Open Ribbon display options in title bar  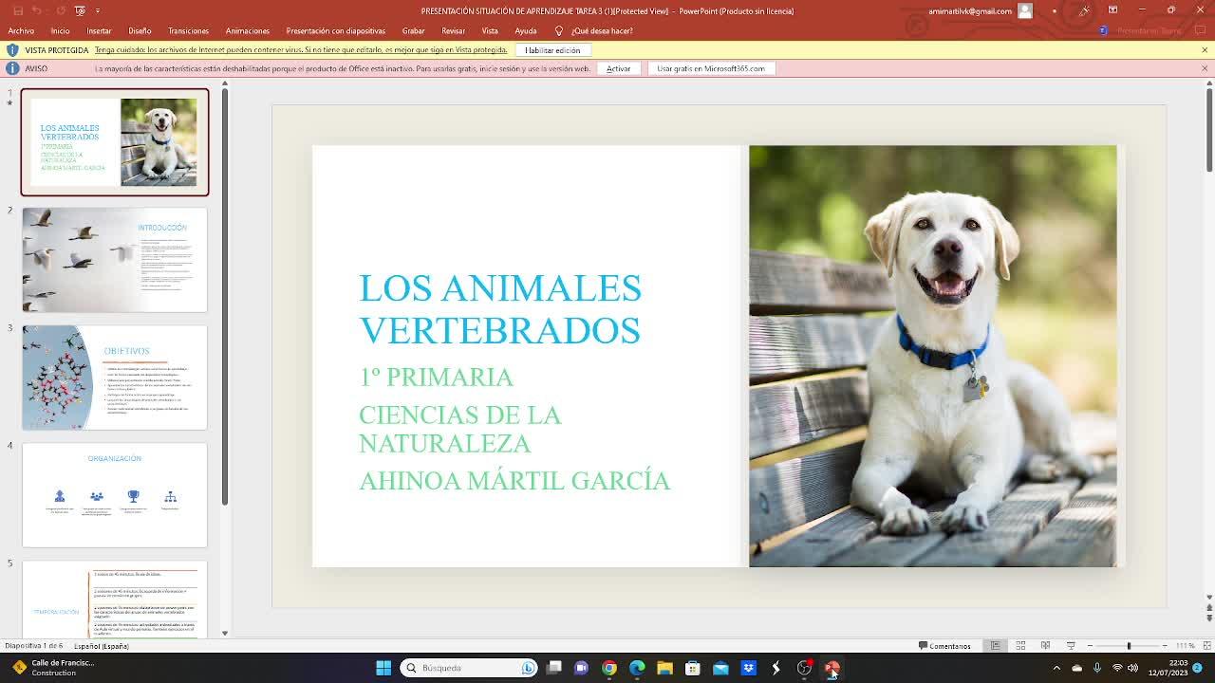pos(1112,10)
